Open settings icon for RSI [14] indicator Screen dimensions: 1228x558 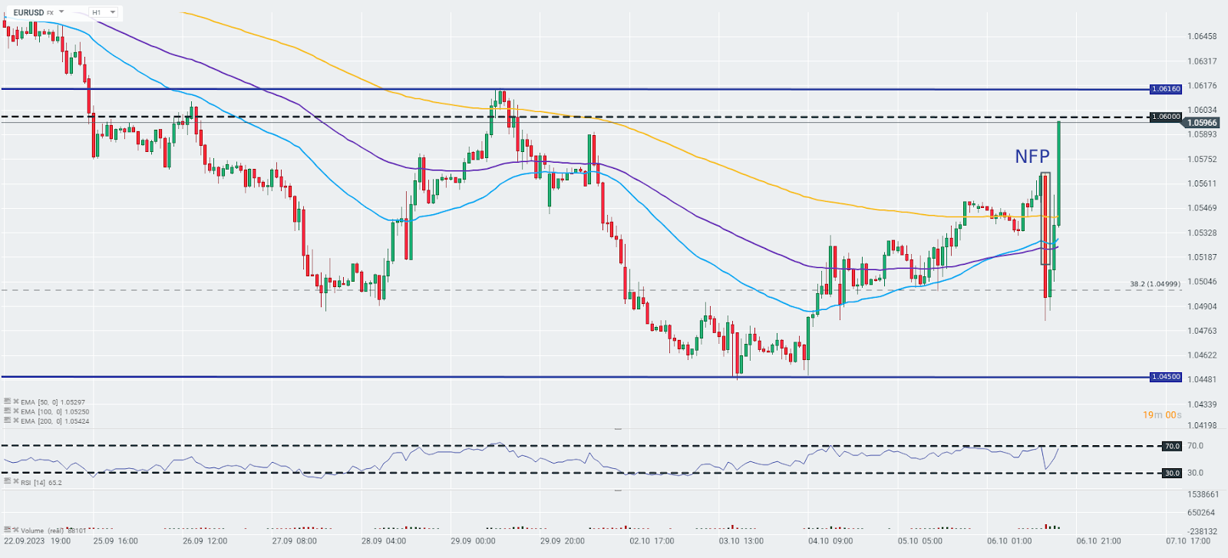pyautogui.click(x=7, y=481)
